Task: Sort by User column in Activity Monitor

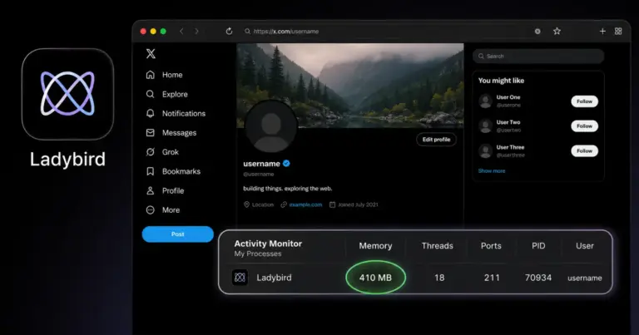Action: pyautogui.click(x=584, y=246)
